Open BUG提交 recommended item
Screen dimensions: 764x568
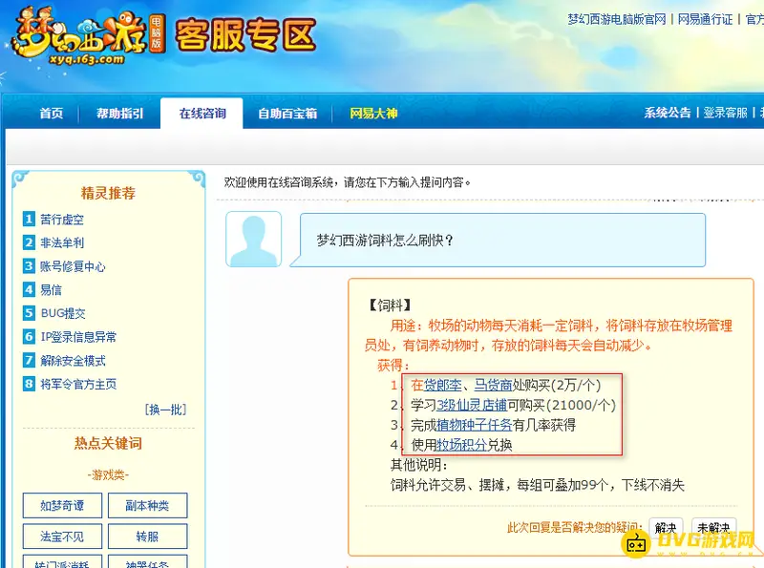coord(63,313)
